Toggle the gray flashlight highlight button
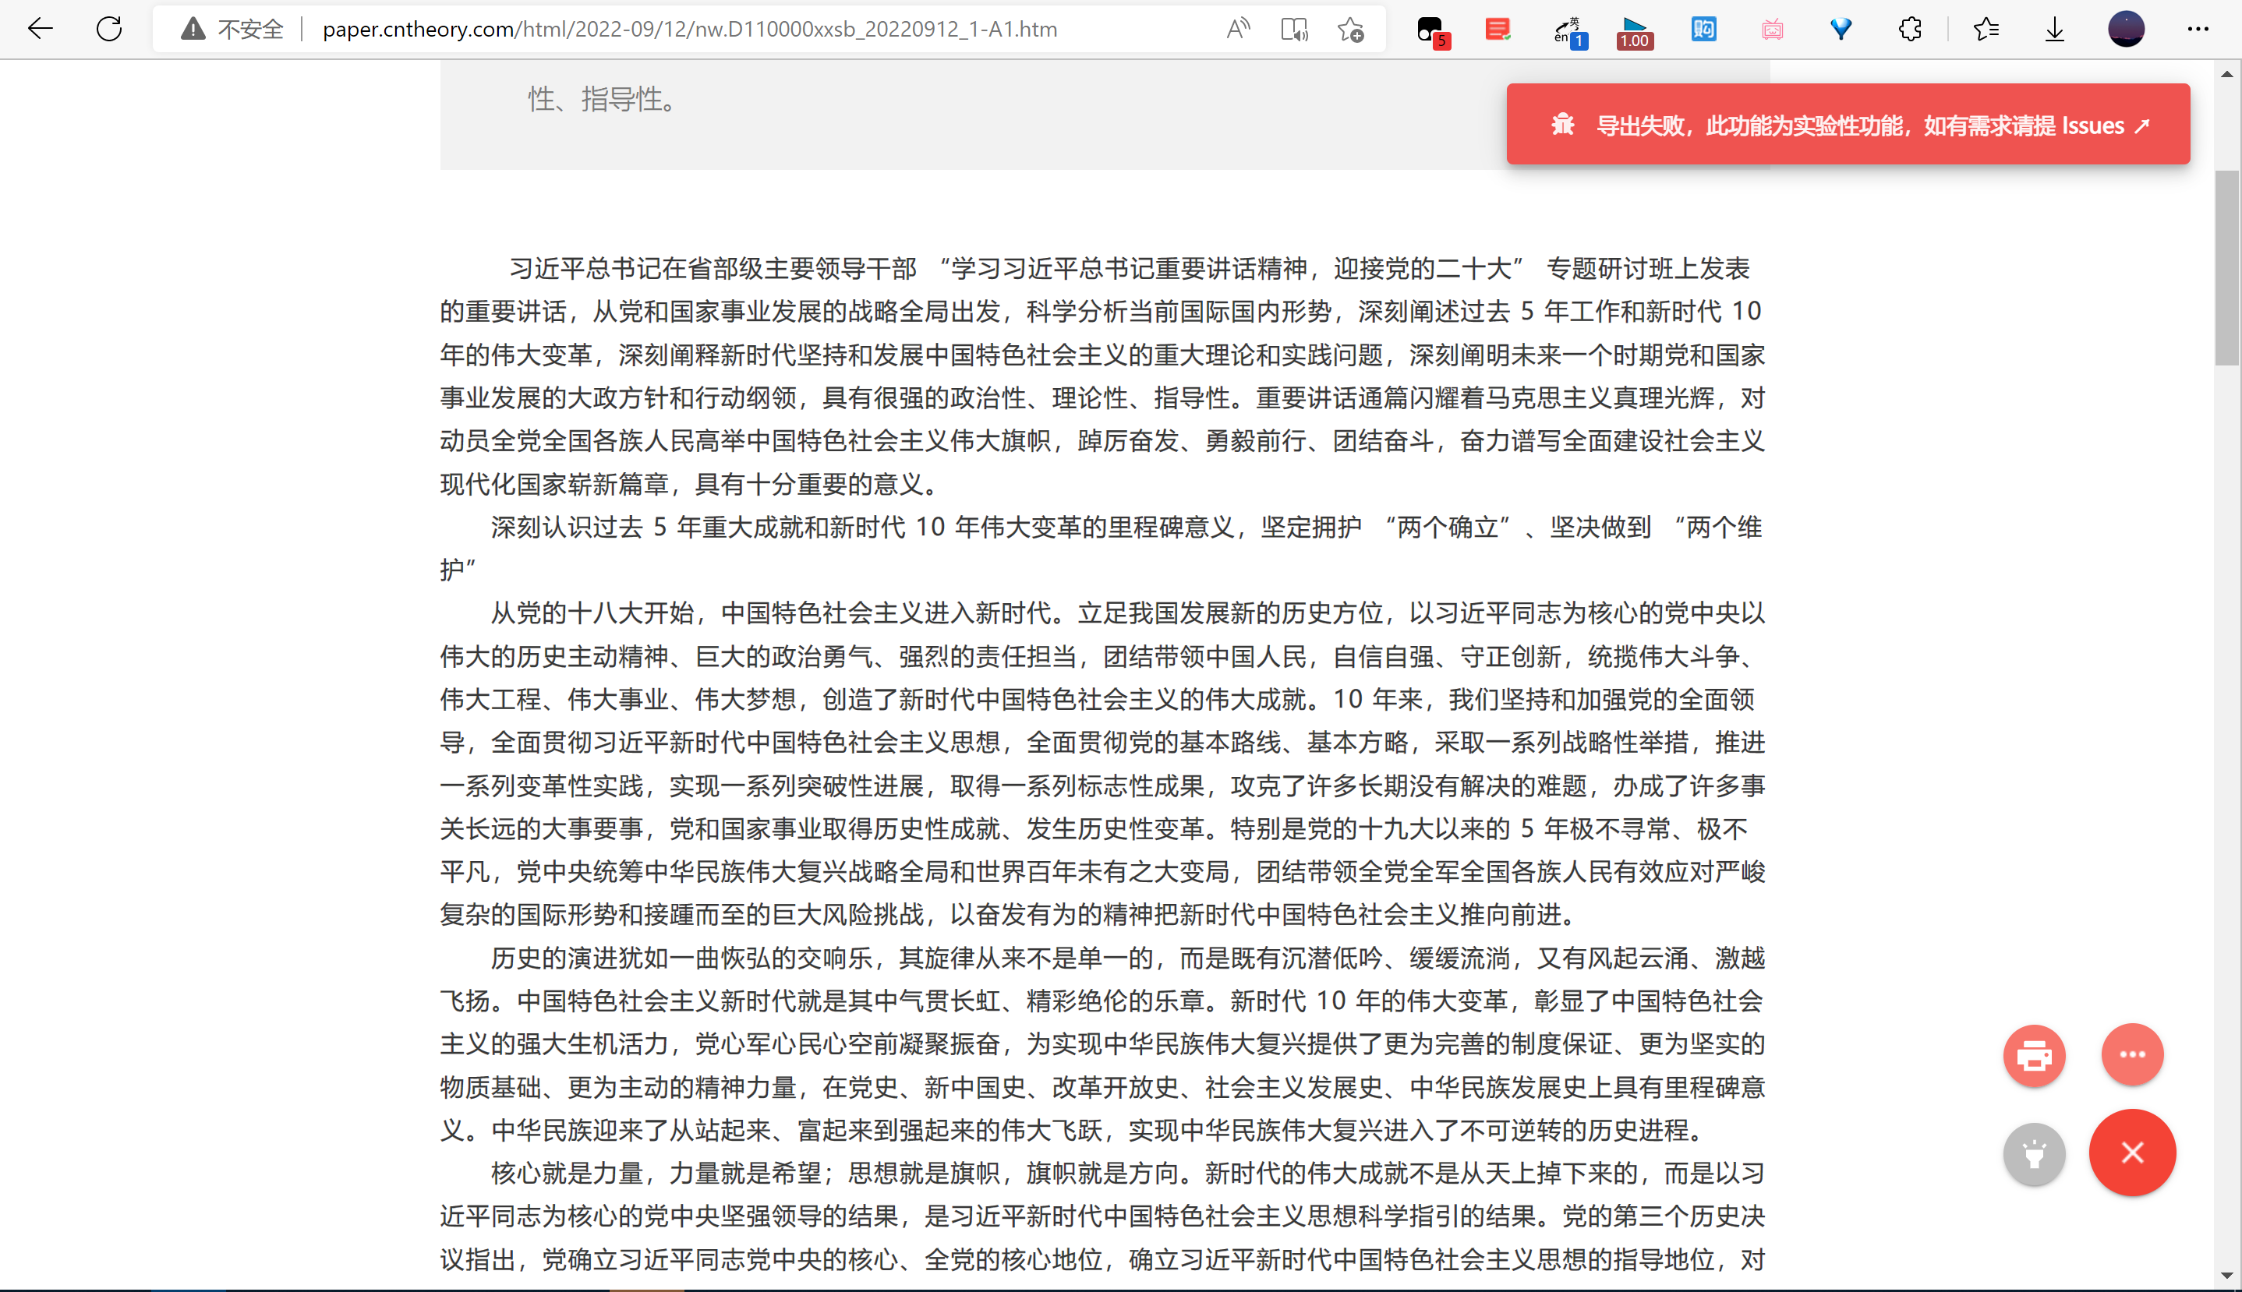Viewport: 2242px width, 1292px height. (2033, 1153)
